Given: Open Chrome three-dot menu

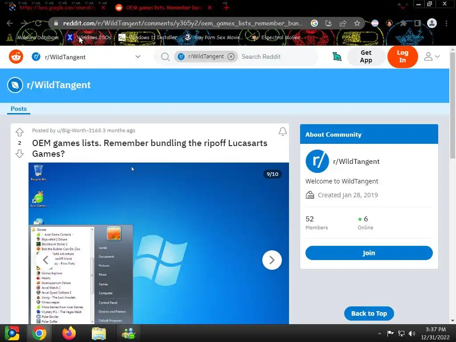Looking at the screenshot, I should [x=446, y=23].
